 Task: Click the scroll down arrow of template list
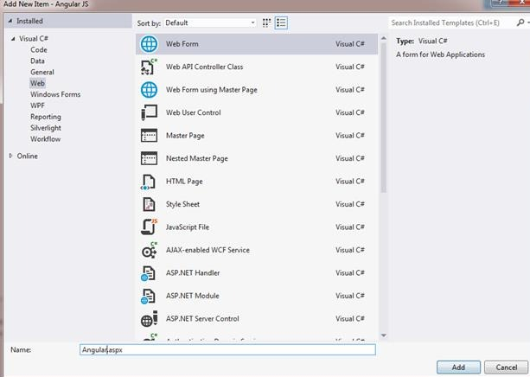click(x=384, y=335)
